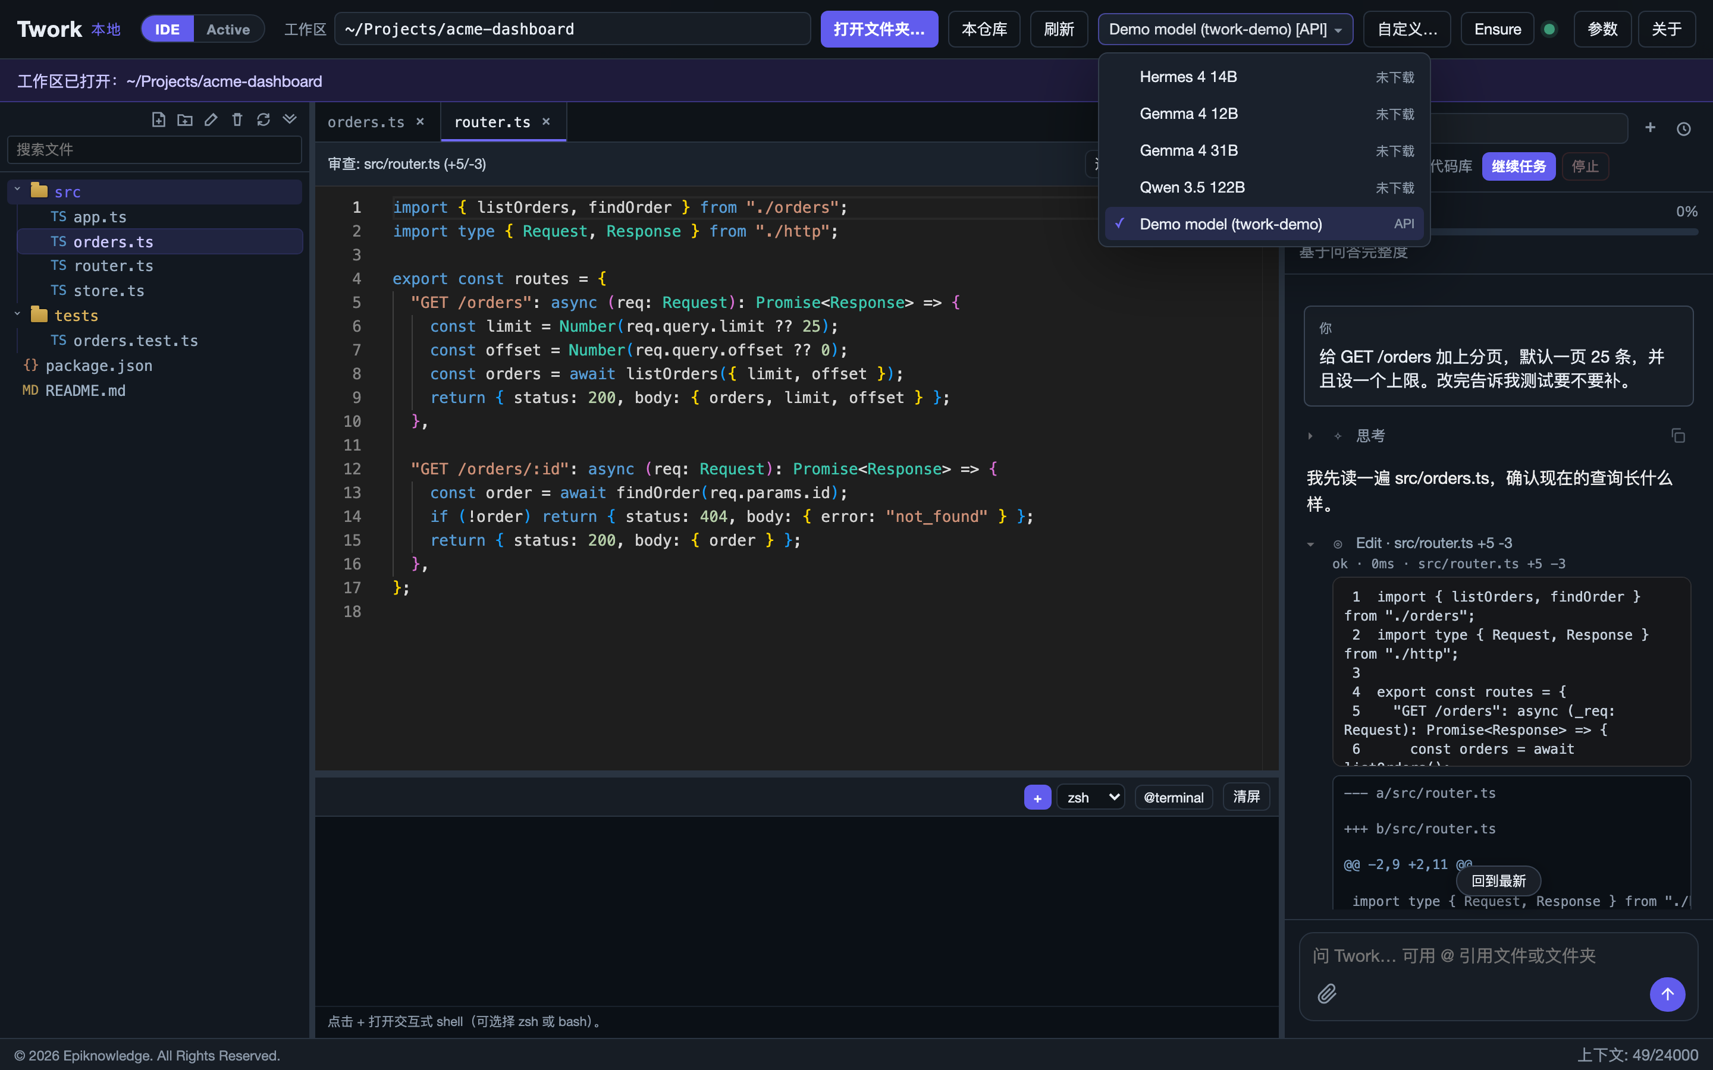
Task: Create a new file in explorer
Action: point(159,119)
